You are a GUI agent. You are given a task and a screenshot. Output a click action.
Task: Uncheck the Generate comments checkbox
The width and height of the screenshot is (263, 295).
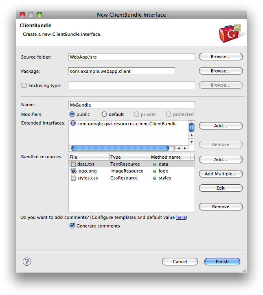point(72,226)
